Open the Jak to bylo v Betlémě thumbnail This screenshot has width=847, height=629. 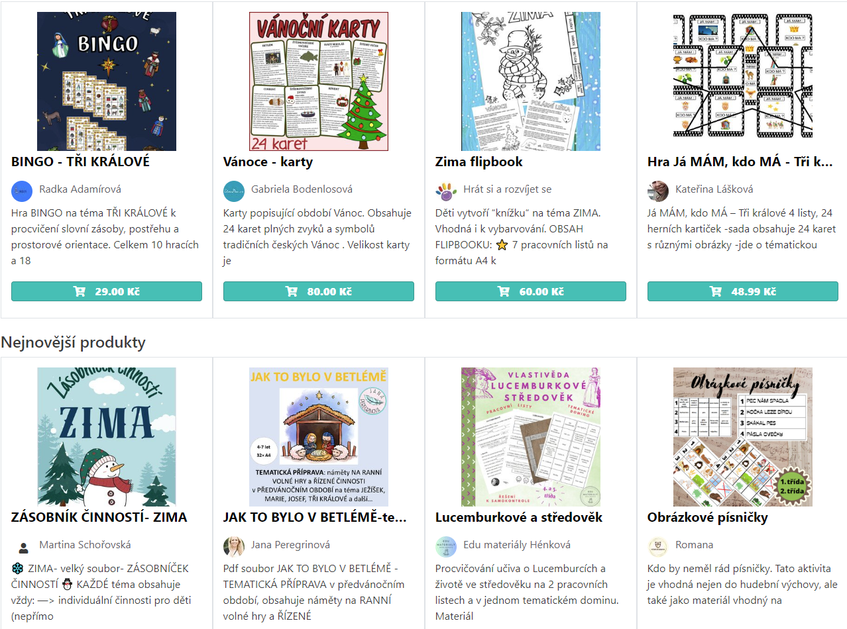[319, 437]
